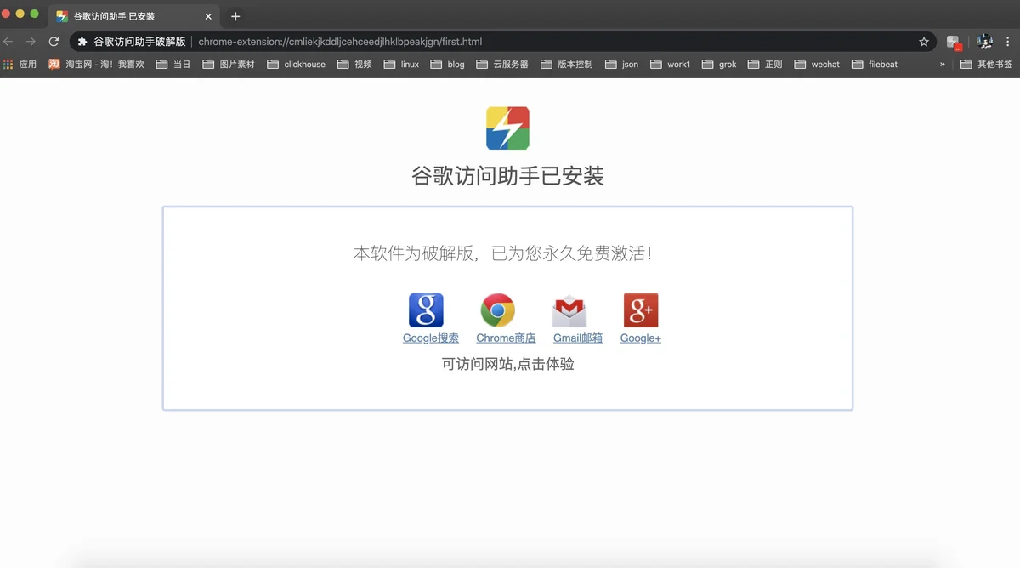Open the 云服务器 bookmark folder
The width and height of the screenshot is (1020, 568).
pos(502,65)
